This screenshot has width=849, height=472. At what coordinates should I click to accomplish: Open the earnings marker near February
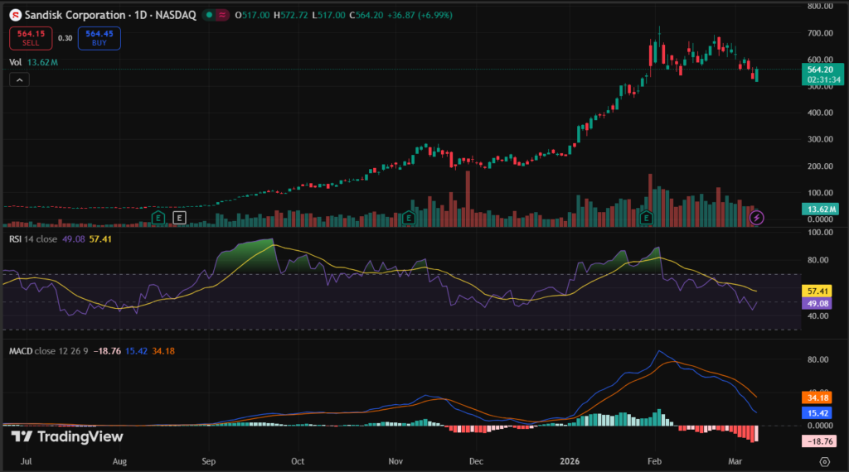coord(647,218)
